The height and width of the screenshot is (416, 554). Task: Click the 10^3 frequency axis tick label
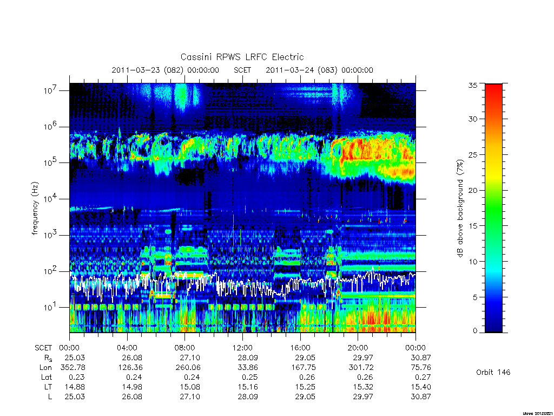tap(51, 235)
